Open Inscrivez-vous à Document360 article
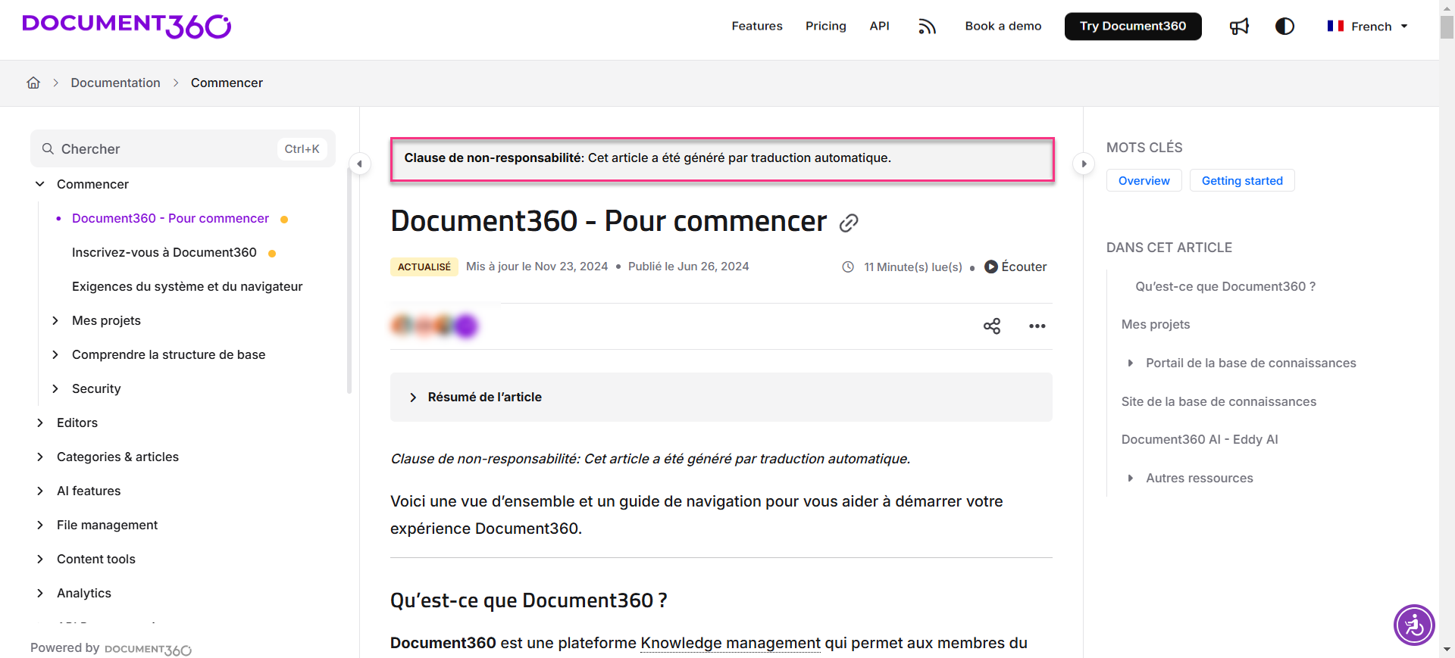1455x658 pixels. [164, 252]
